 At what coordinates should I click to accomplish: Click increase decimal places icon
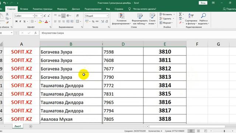103,21
